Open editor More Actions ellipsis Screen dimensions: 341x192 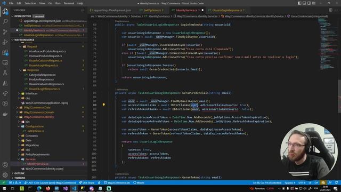(x=336, y=10)
